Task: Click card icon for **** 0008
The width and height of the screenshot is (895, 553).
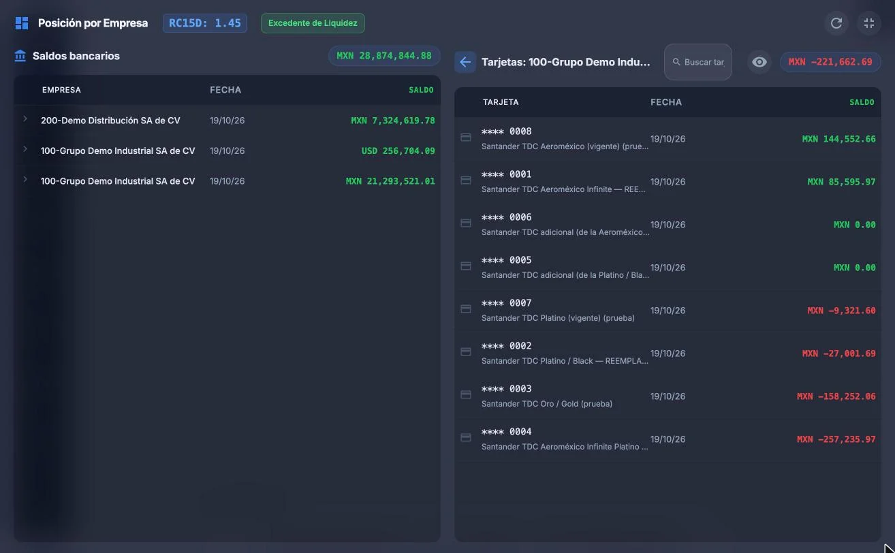Action: pos(466,137)
